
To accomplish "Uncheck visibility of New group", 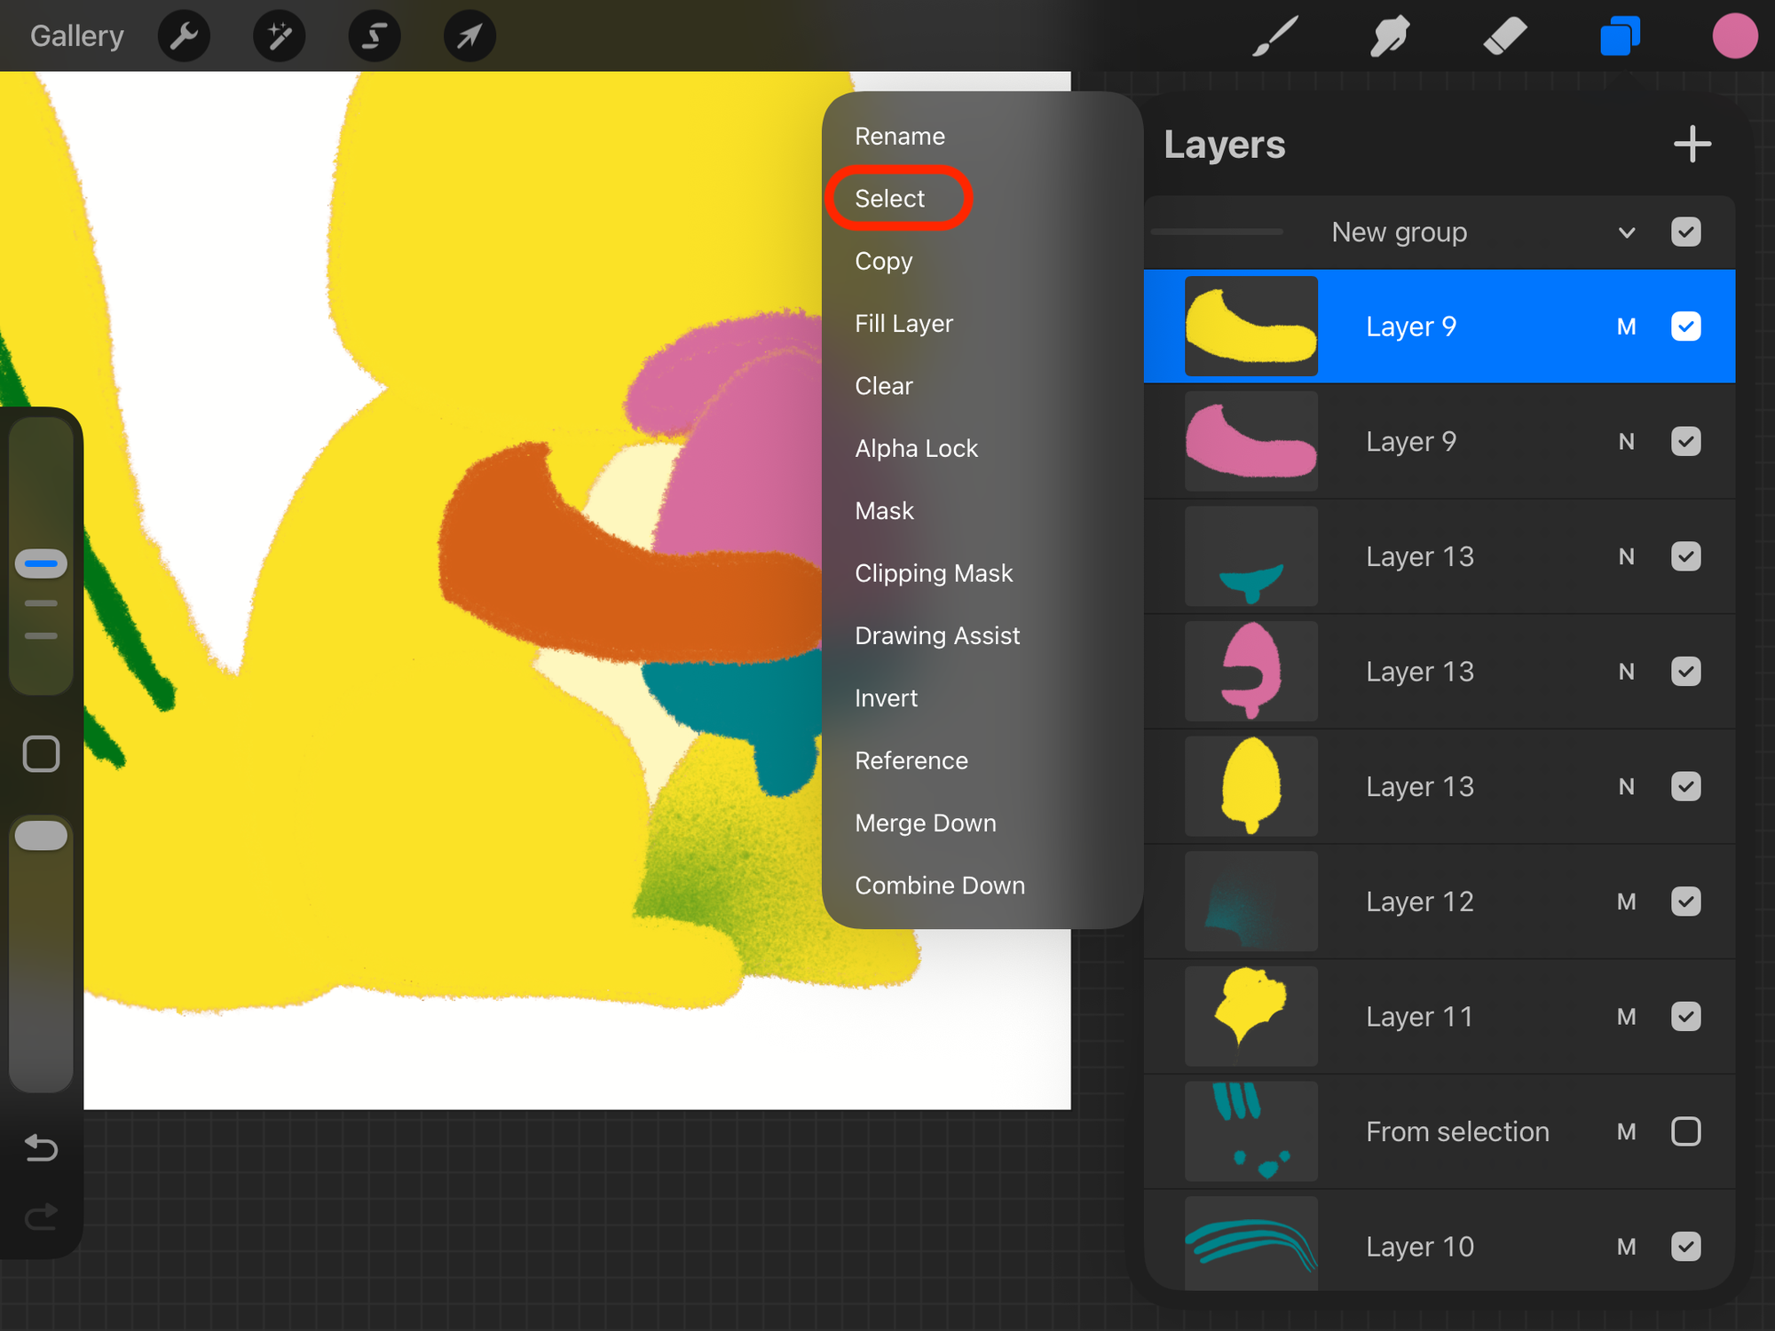I will (x=1685, y=232).
